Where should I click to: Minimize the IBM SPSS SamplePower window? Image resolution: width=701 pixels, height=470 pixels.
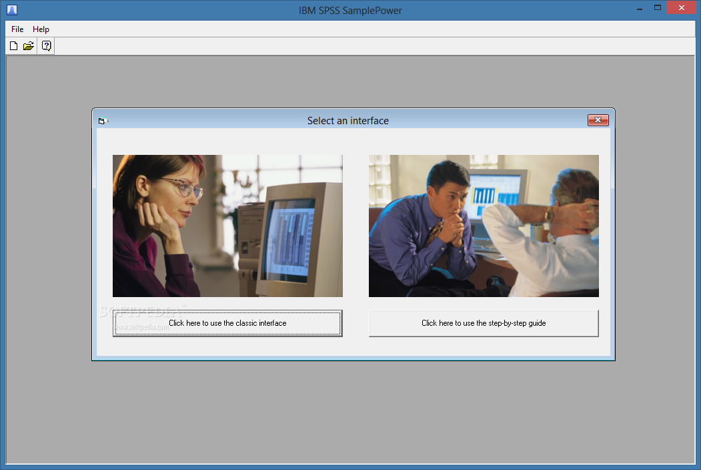(640, 9)
